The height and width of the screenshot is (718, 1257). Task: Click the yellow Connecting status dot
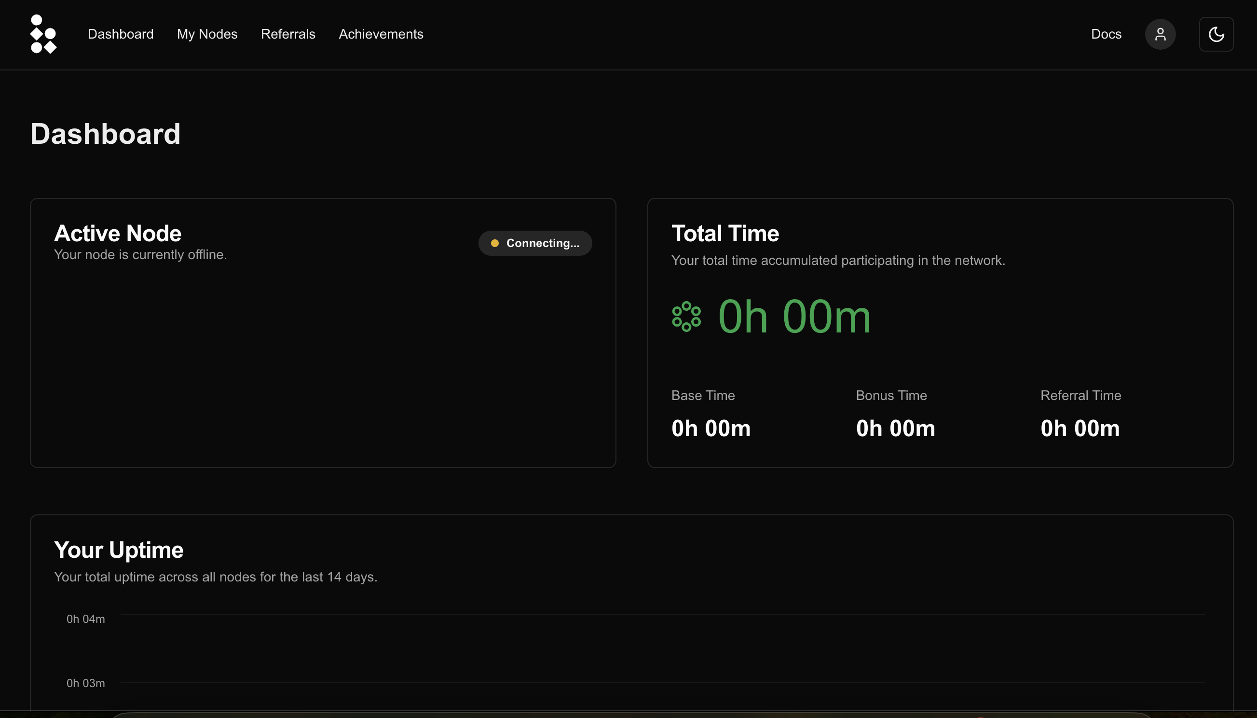(495, 243)
